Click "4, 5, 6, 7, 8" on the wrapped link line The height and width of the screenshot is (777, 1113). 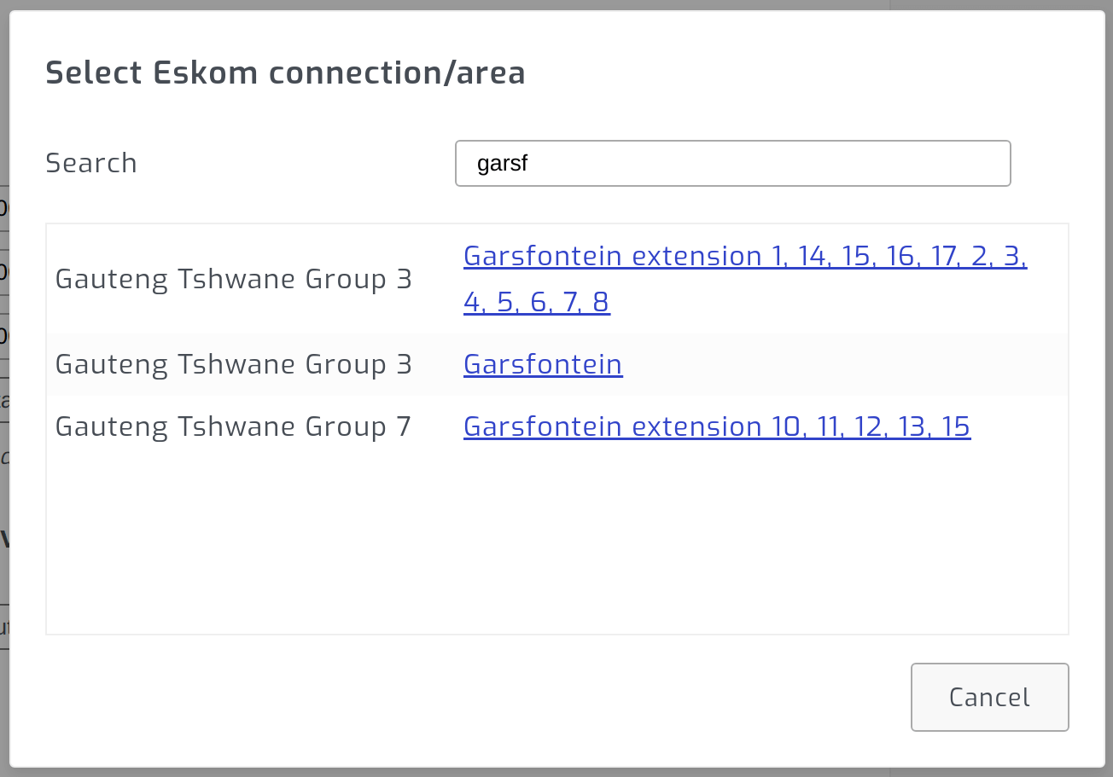point(536,301)
